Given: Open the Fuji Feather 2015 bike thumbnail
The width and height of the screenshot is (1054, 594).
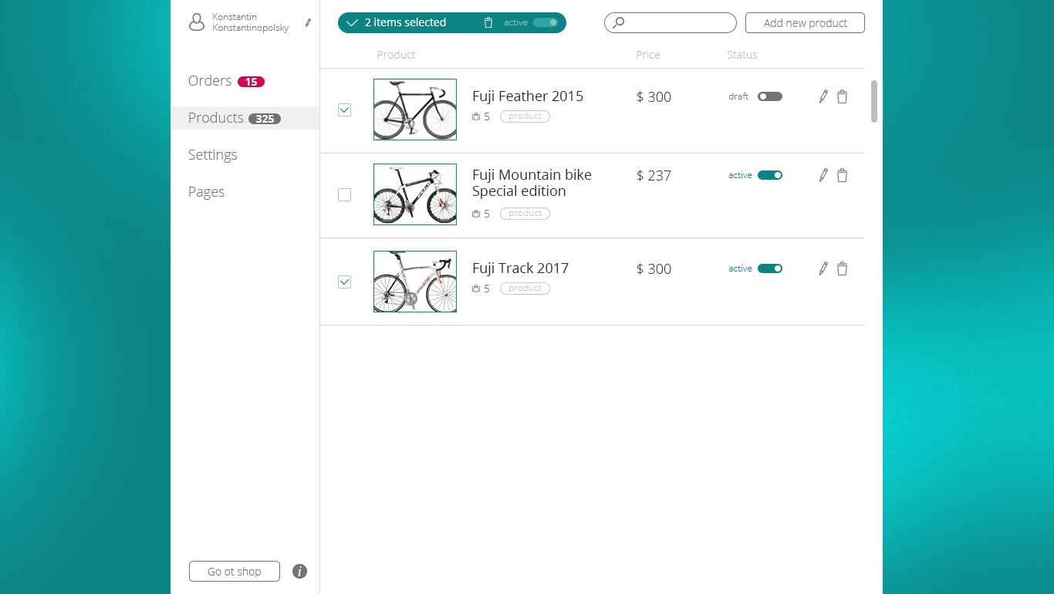Looking at the screenshot, I should (x=415, y=110).
